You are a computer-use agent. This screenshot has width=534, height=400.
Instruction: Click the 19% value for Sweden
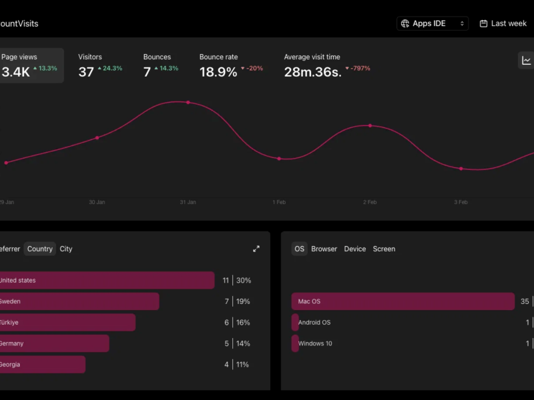243,301
